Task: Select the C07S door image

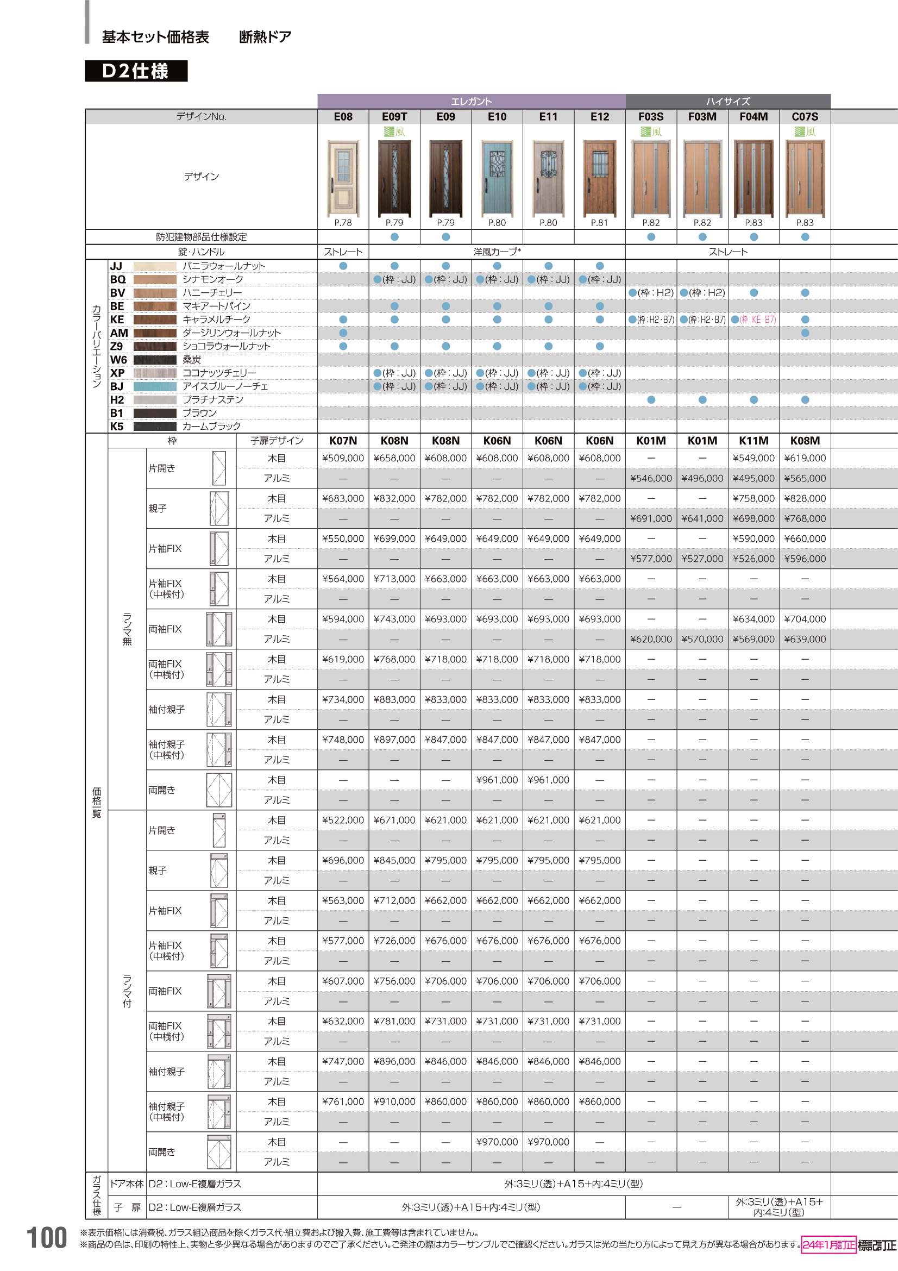Action: 805,178
